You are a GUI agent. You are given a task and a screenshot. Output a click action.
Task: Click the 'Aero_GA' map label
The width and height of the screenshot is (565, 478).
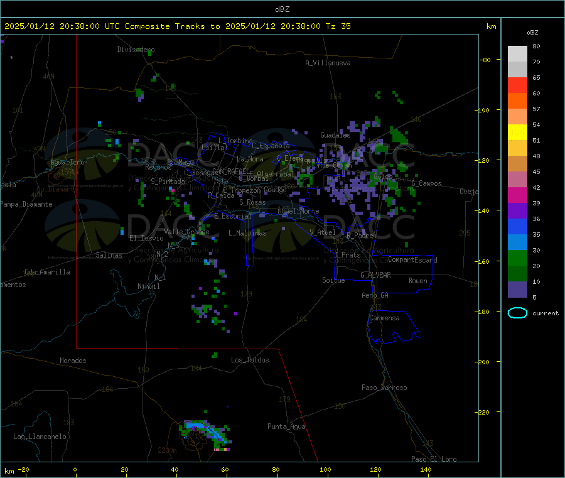(375, 295)
